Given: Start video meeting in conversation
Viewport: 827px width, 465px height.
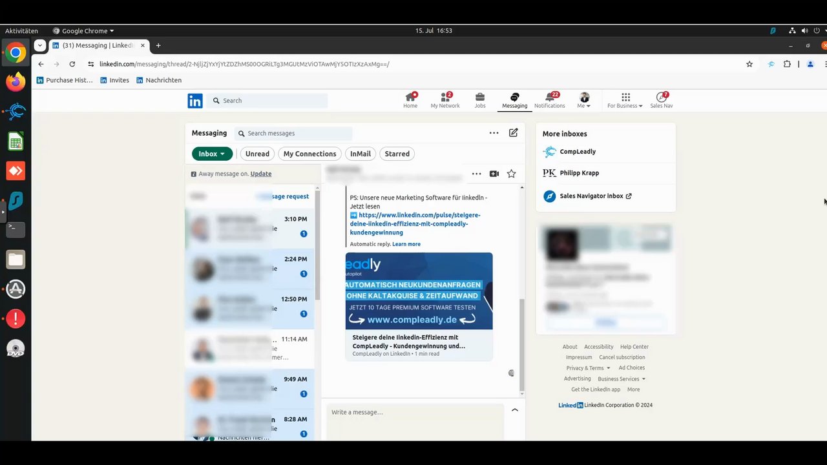Looking at the screenshot, I should 494,174.
